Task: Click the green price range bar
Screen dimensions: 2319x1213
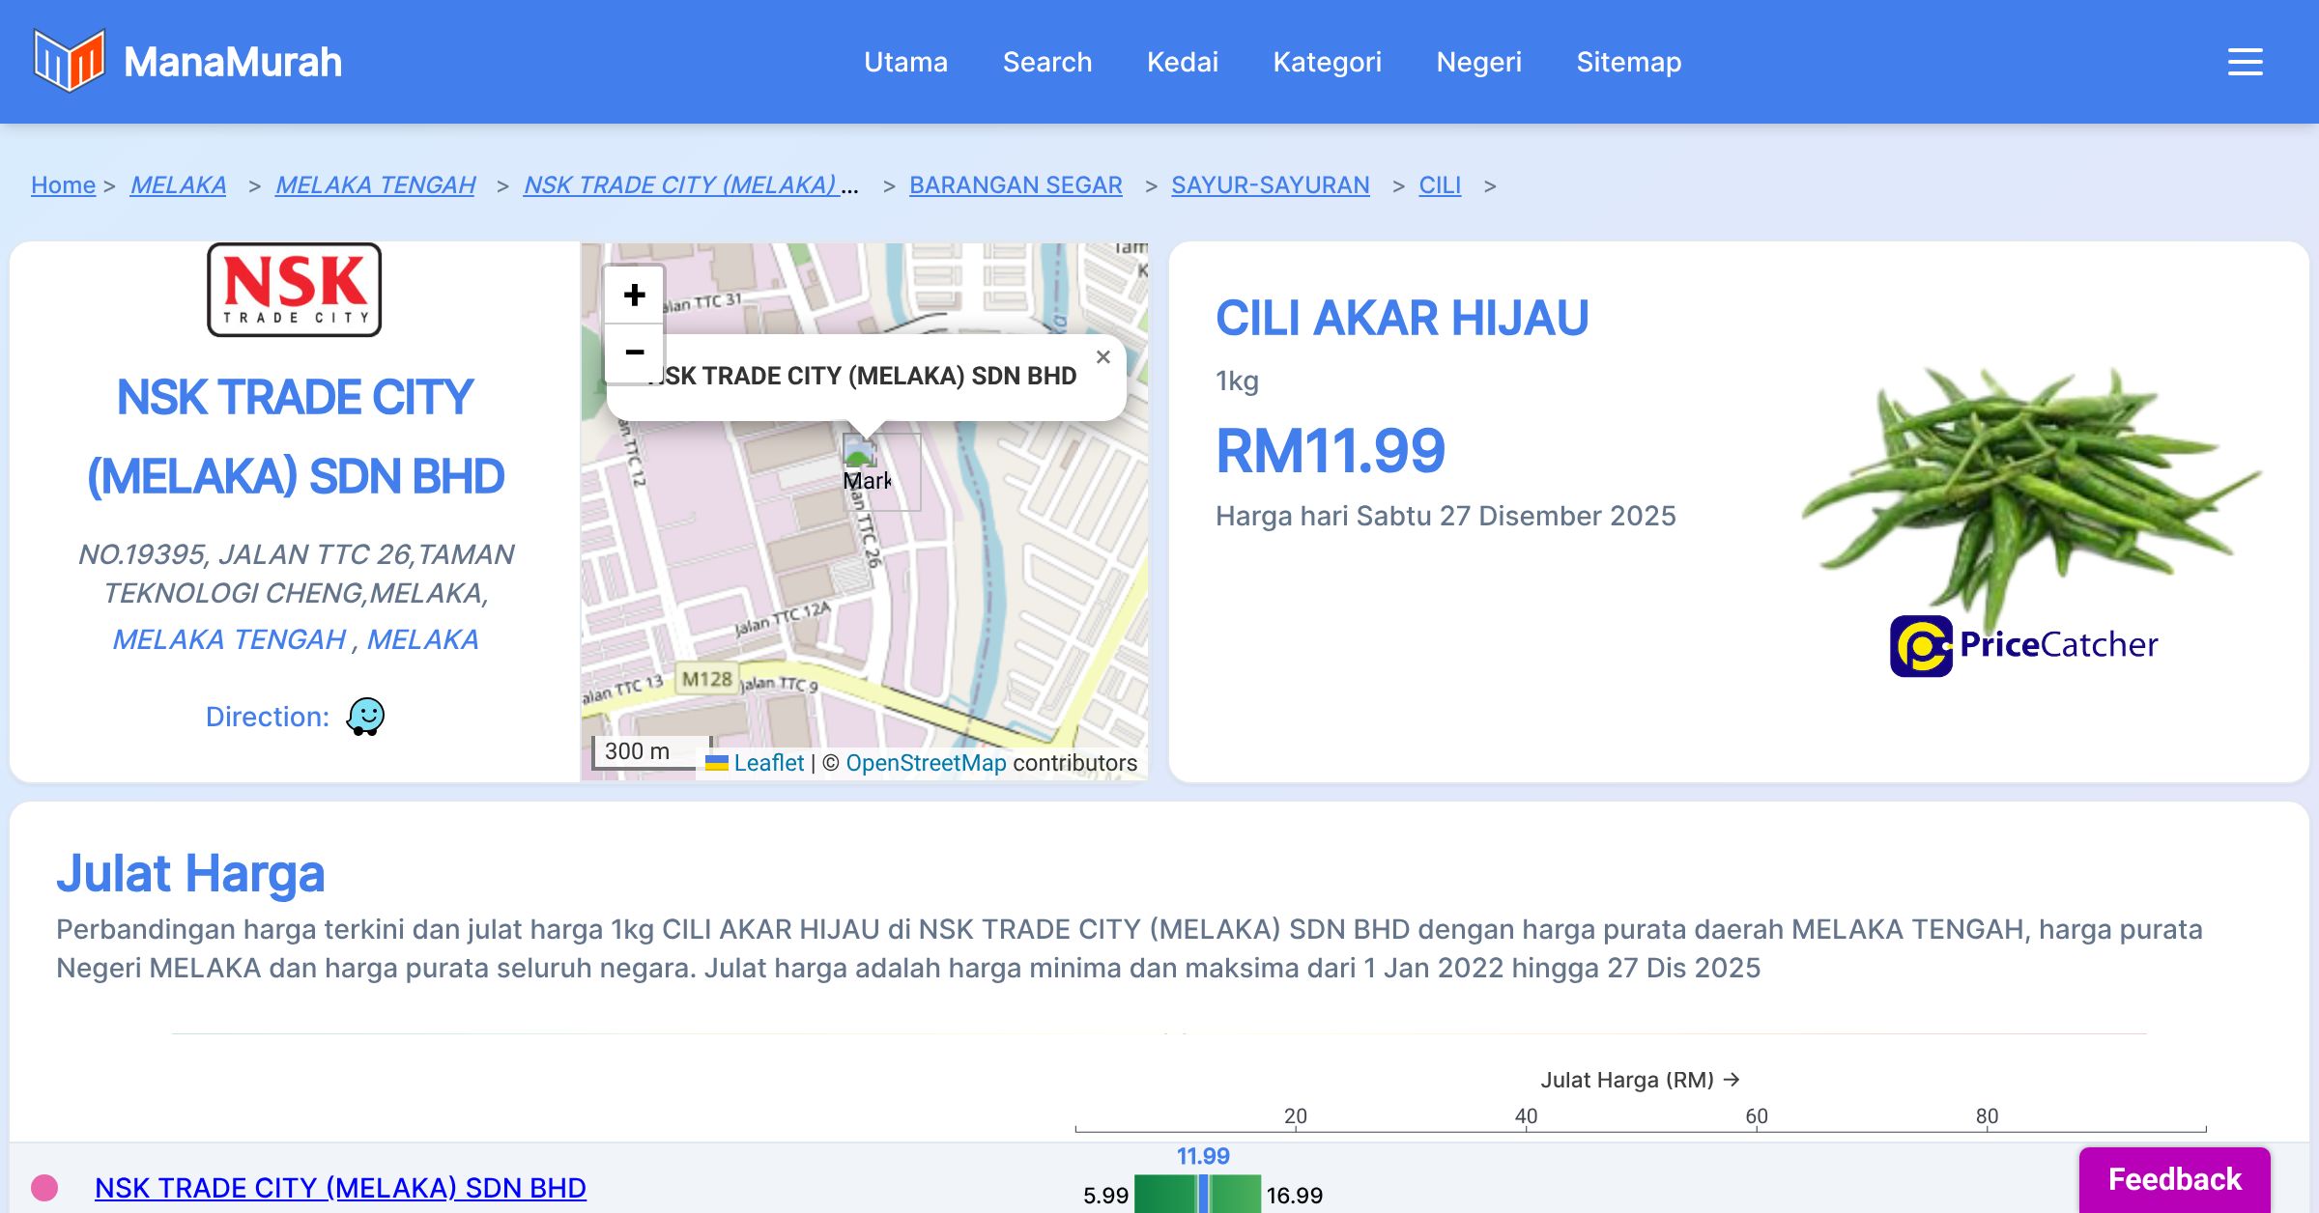Action: 1164,1195
